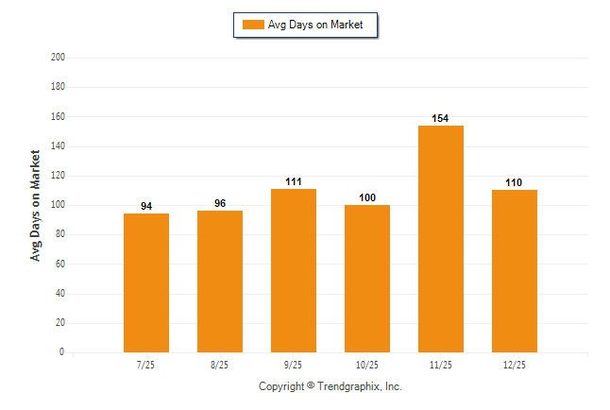Screen dimensions: 610x410
Task: Click the 154 data label
Action: tap(441, 118)
